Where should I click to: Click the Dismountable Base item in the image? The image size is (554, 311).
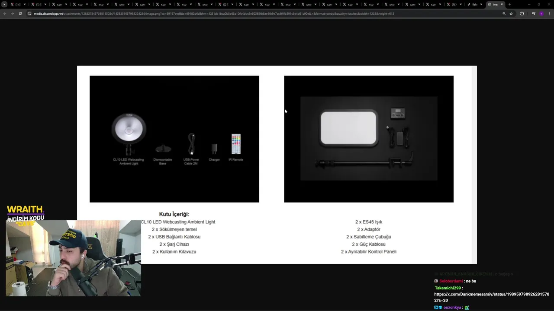point(163,154)
